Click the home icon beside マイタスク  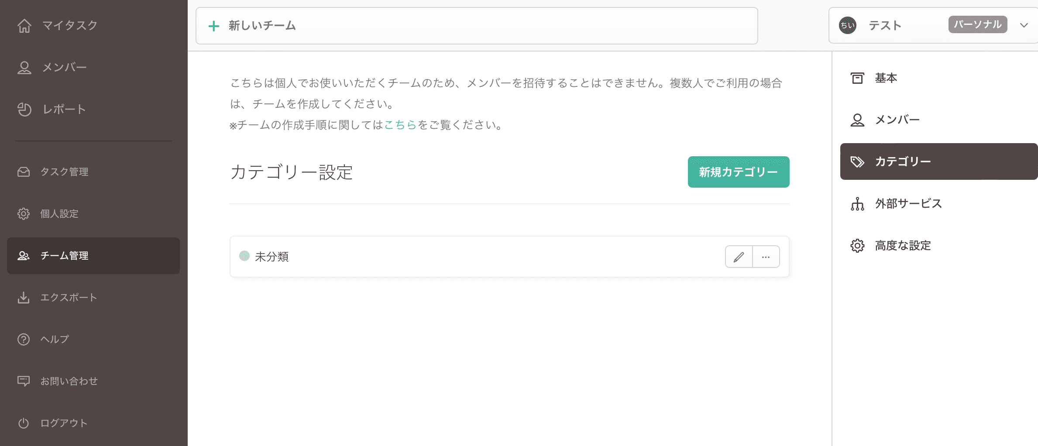point(24,26)
